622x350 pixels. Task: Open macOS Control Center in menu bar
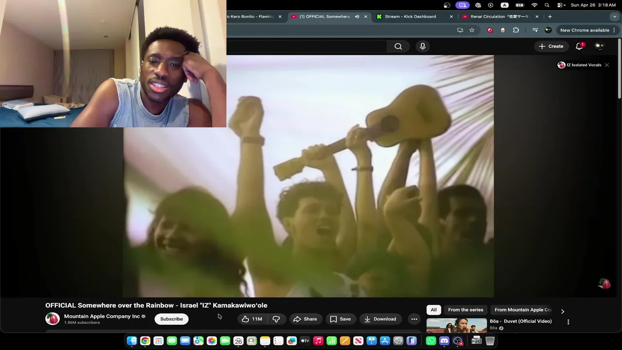pyautogui.click(x=561, y=5)
